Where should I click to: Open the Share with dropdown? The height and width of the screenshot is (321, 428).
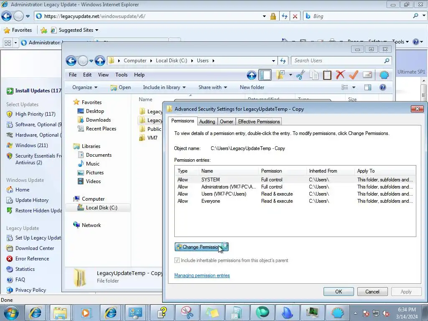pos(213,87)
